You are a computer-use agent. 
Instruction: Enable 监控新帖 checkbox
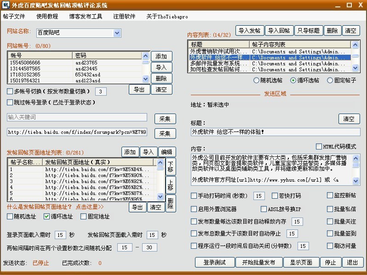[x=330, y=195]
